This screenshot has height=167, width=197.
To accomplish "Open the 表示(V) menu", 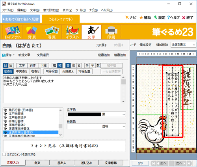I will coord(67,10).
